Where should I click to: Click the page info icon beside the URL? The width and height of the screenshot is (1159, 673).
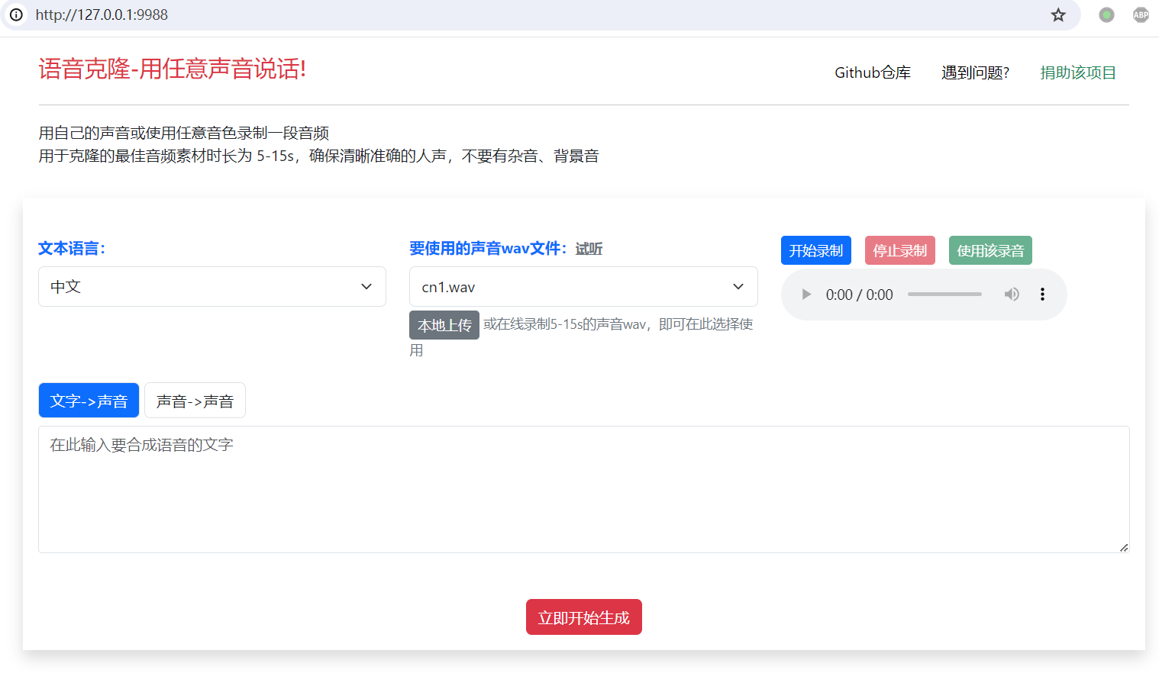click(16, 14)
